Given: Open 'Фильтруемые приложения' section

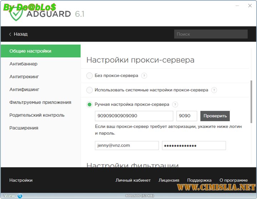Looking at the screenshot, I should tap(40, 102).
